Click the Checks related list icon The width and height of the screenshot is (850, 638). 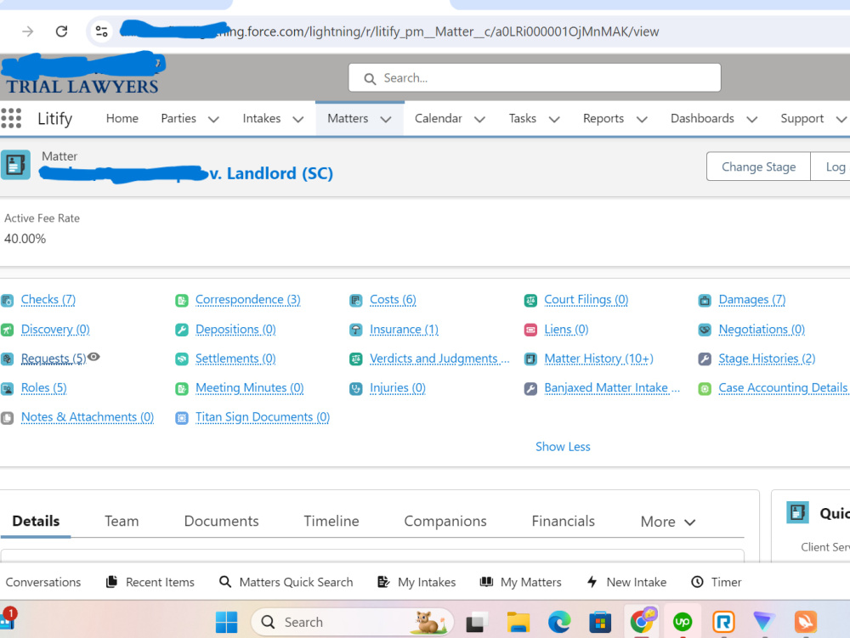coord(7,300)
